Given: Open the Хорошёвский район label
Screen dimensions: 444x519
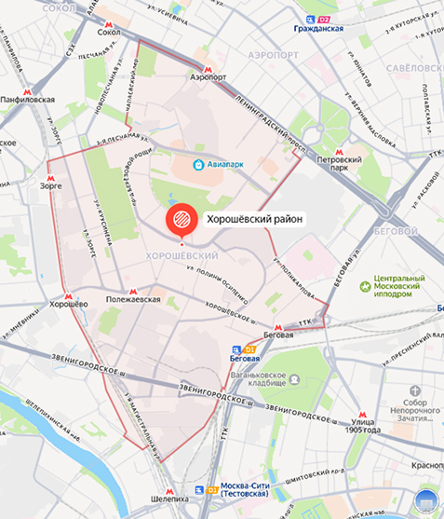Looking at the screenshot, I should pyautogui.click(x=254, y=219).
